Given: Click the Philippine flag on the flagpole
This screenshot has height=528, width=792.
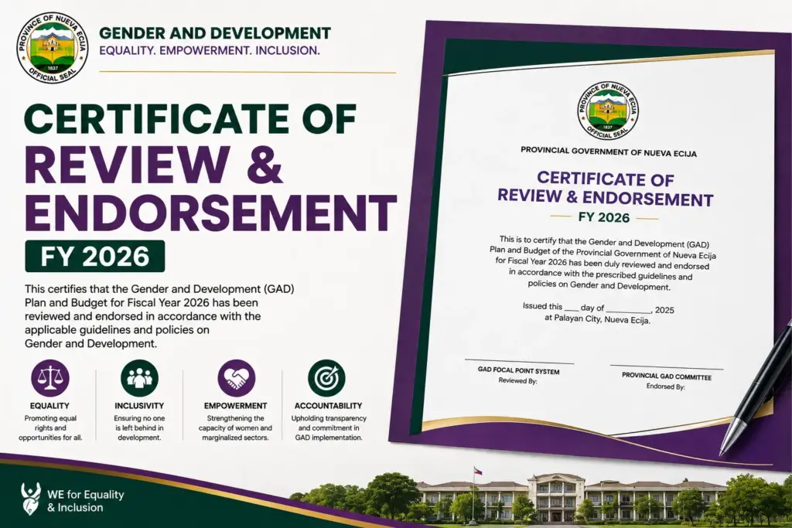Looking at the screenshot, I should point(477,471).
